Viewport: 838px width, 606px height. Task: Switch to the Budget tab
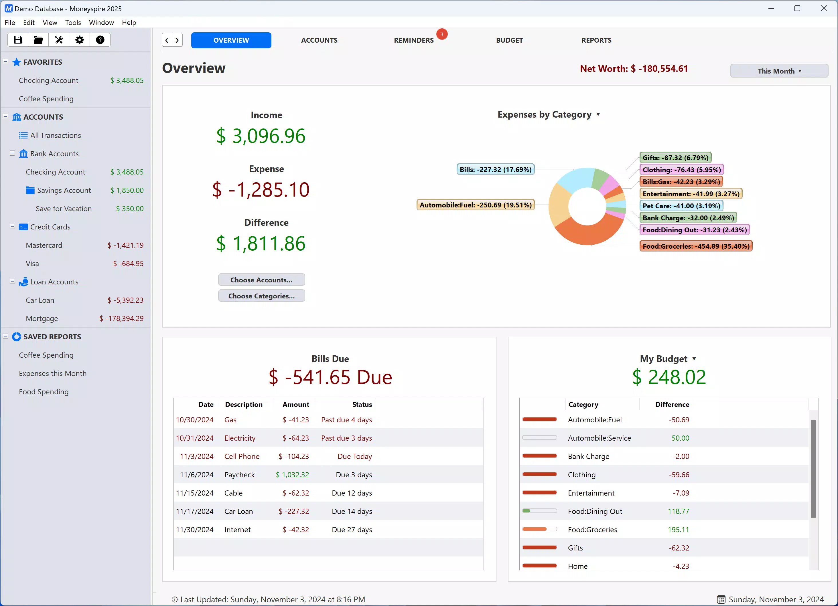[510, 40]
